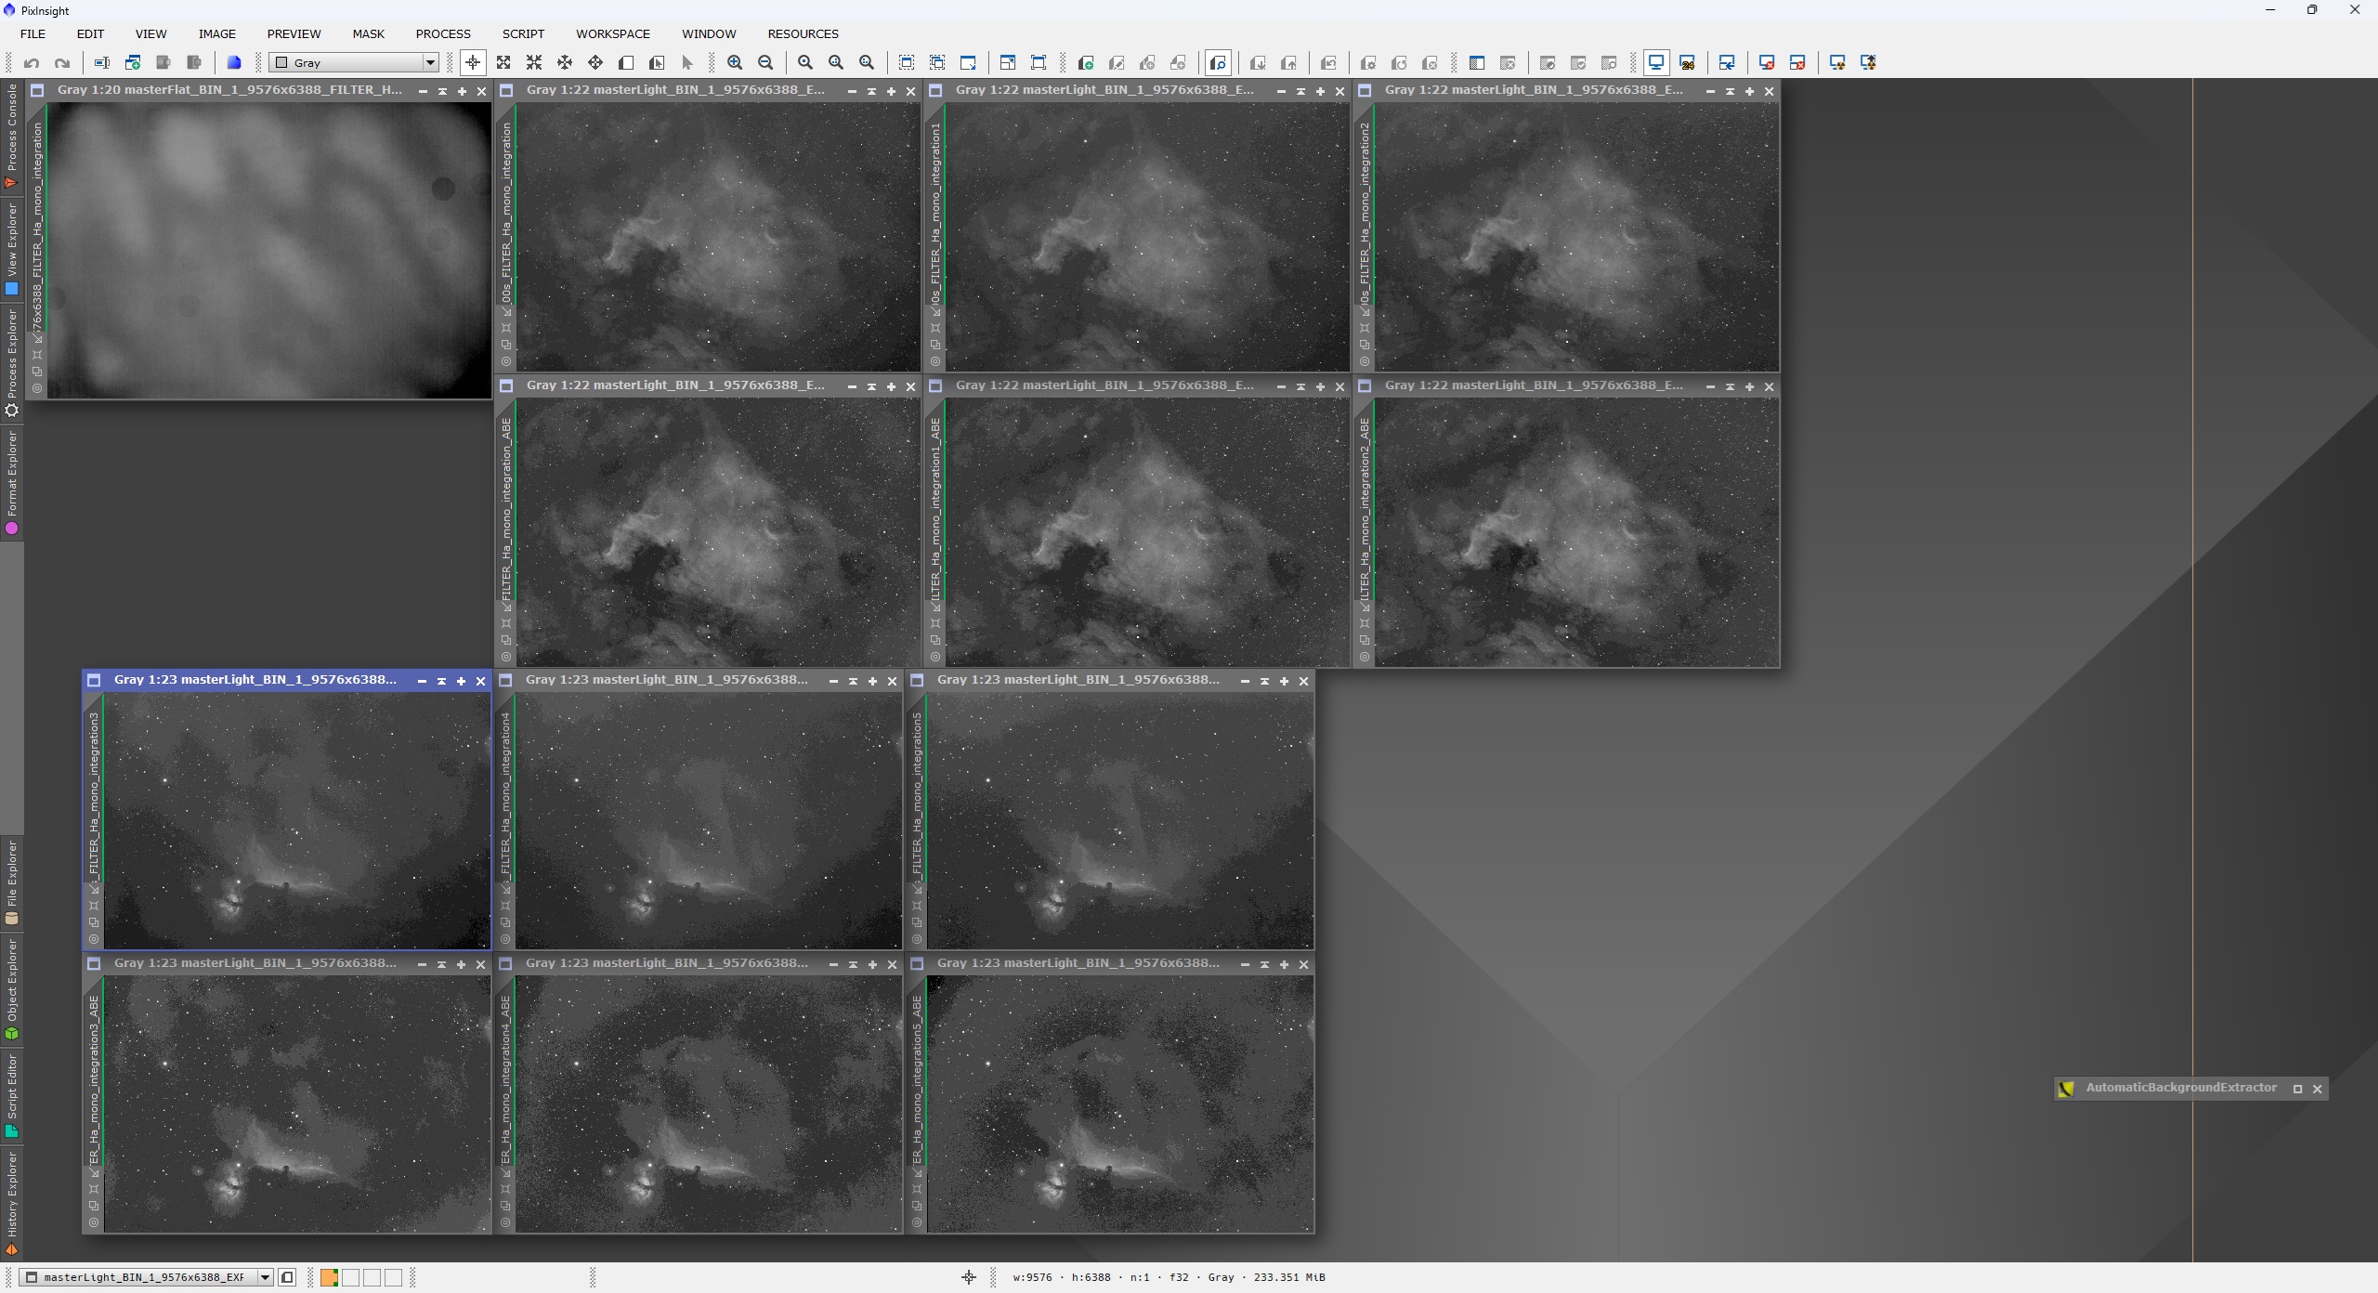The image size is (2378, 1293).
Task: Select the New Preview mode tool
Action: pyautogui.click(x=626, y=63)
